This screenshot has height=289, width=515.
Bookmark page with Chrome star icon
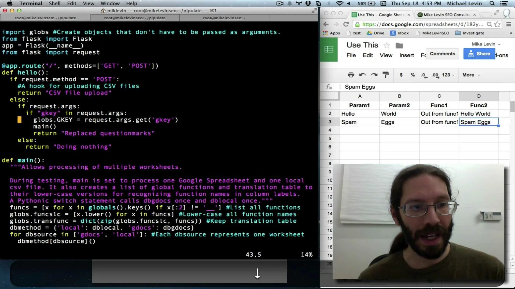point(497,24)
